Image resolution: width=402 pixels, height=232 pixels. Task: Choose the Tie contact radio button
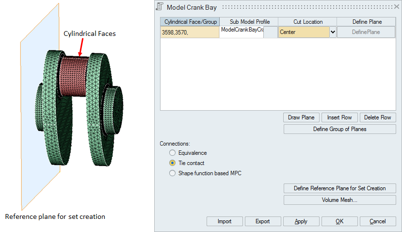point(172,163)
